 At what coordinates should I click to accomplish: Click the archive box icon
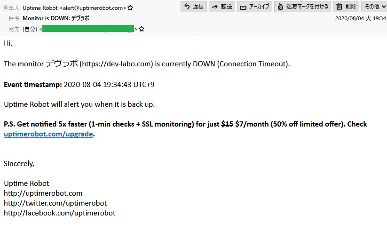(x=243, y=7)
